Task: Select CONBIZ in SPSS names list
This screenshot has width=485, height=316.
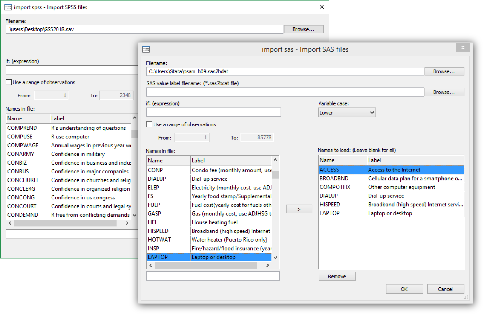Action: coord(69,163)
